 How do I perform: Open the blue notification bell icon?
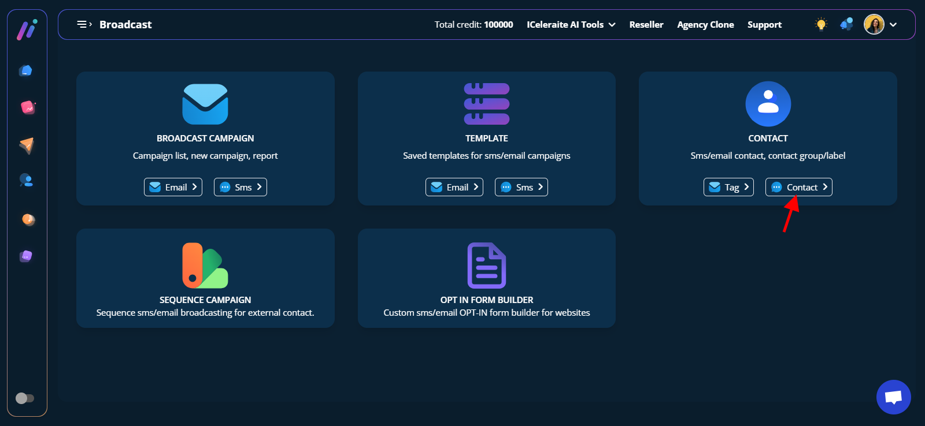tap(846, 24)
